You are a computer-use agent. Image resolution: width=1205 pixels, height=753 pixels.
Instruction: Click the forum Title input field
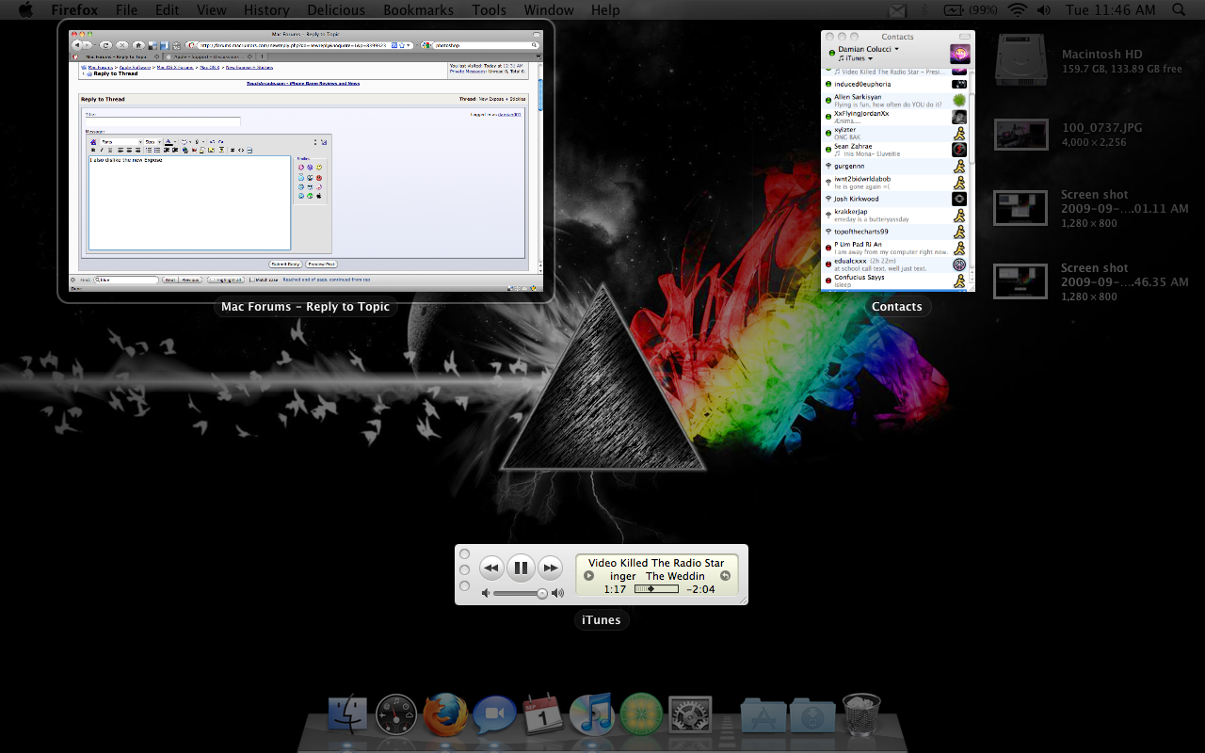tap(163, 121)
